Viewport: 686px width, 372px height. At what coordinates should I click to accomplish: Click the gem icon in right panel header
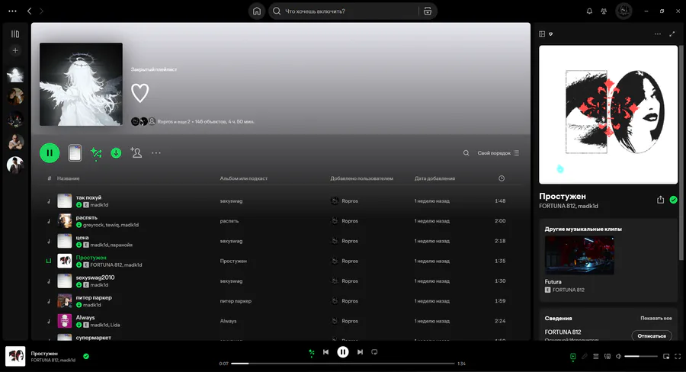[x=551, y=34]
